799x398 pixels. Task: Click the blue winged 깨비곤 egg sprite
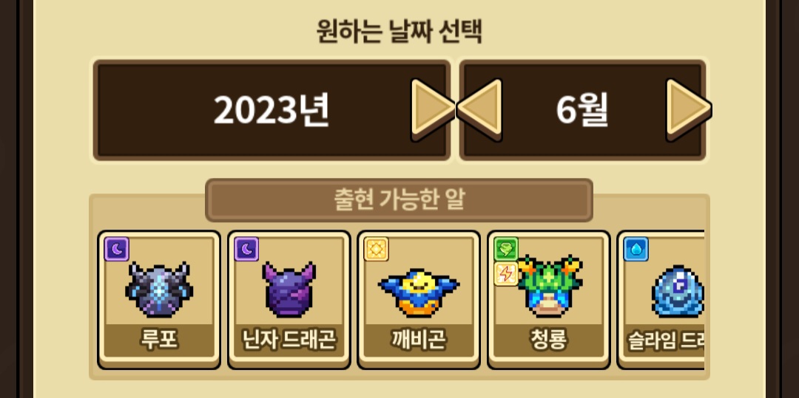419,292
